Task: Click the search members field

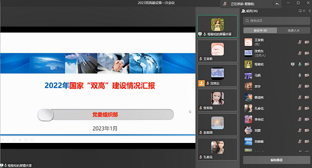Action: 276,21
